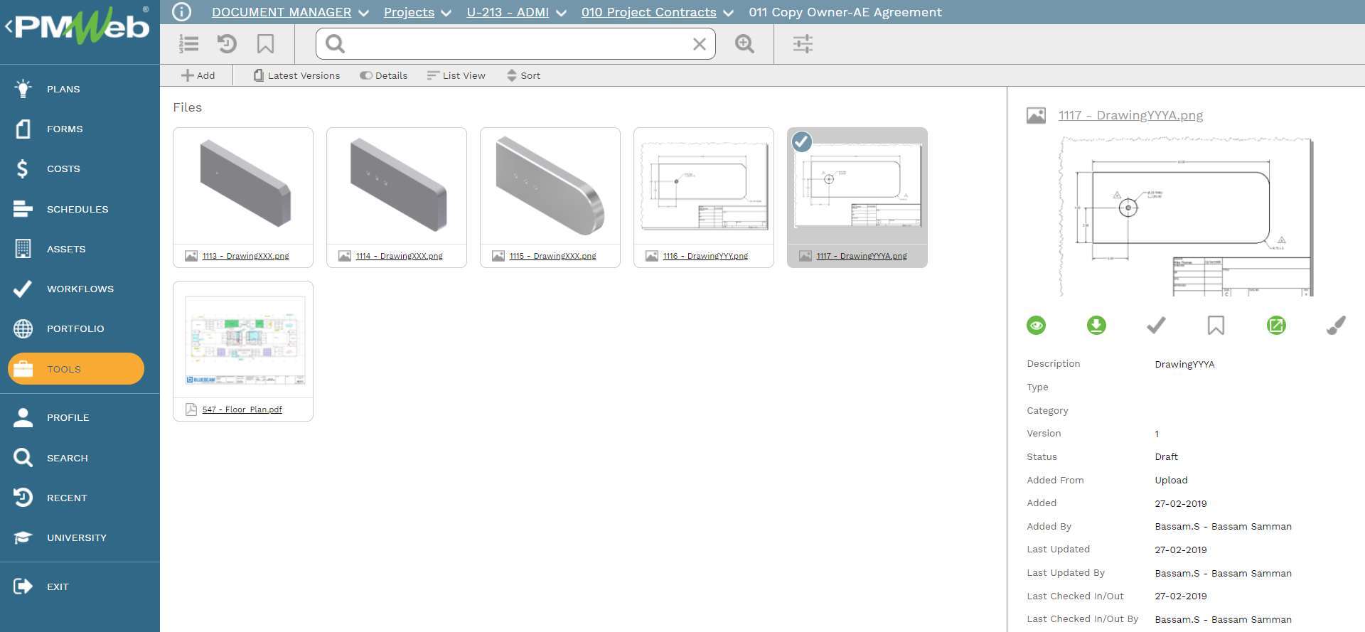Open the 1114 - DrawingXXX.png link
The image size is (1365, 632).
[x=399, y=256]
